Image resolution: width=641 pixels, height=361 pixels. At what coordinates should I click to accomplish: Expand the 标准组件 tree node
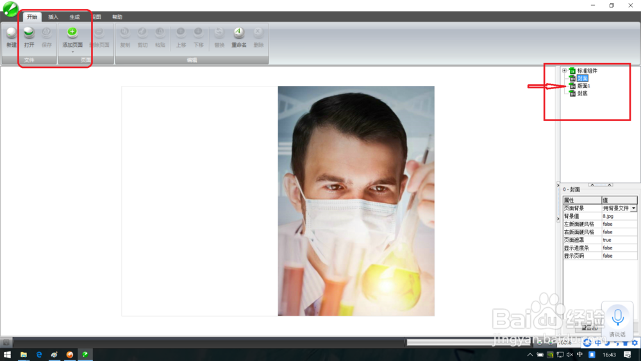(x=565, y=71)
